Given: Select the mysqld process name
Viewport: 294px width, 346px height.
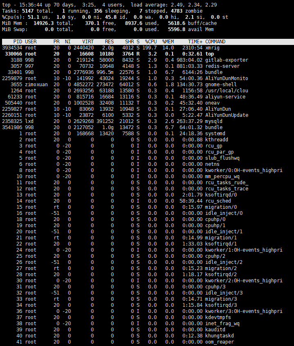Looking at the screenshot, I should [214, 121].
